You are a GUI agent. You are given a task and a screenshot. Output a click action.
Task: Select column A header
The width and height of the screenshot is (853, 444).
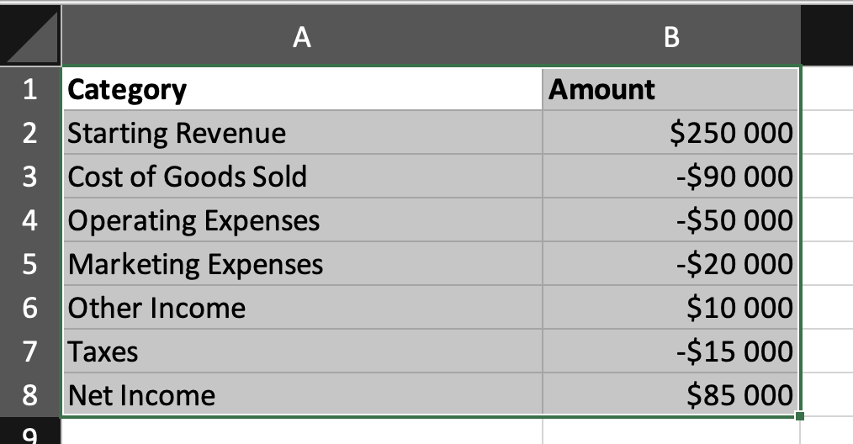pyautogui.click(x=302, y=37)
